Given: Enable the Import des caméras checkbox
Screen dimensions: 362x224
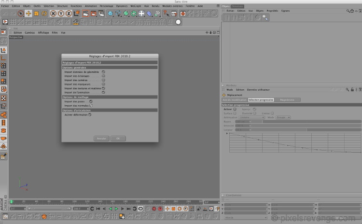Looking at the screenshot, I should click(x=103, y=80).
